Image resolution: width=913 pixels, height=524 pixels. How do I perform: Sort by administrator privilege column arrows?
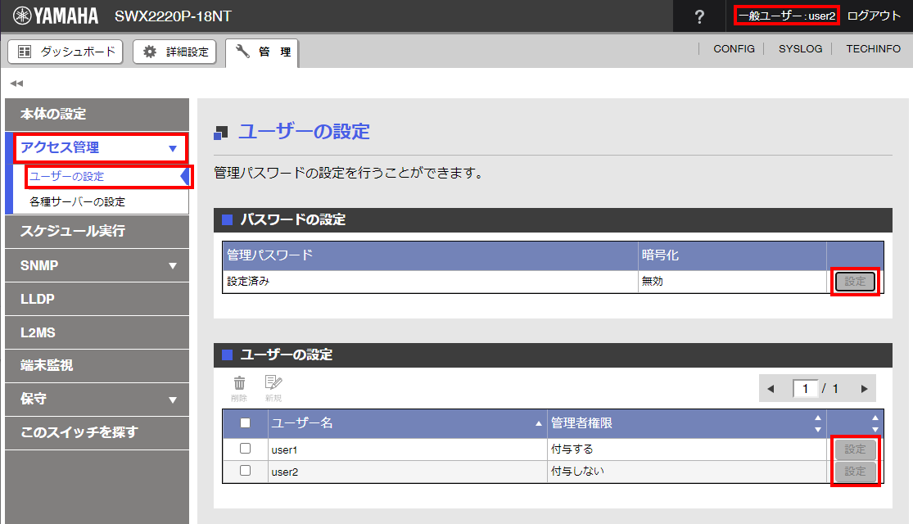[x=816, y=423]
